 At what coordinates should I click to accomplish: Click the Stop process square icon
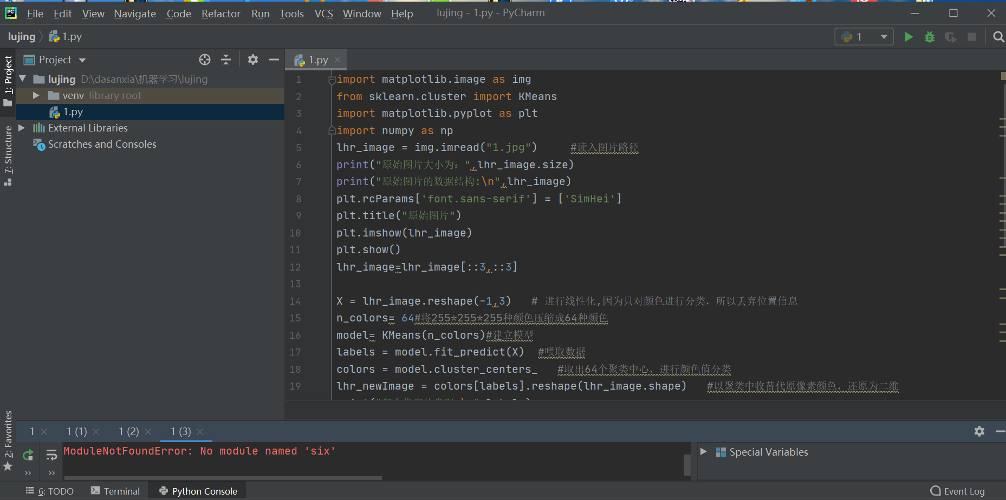972,37
